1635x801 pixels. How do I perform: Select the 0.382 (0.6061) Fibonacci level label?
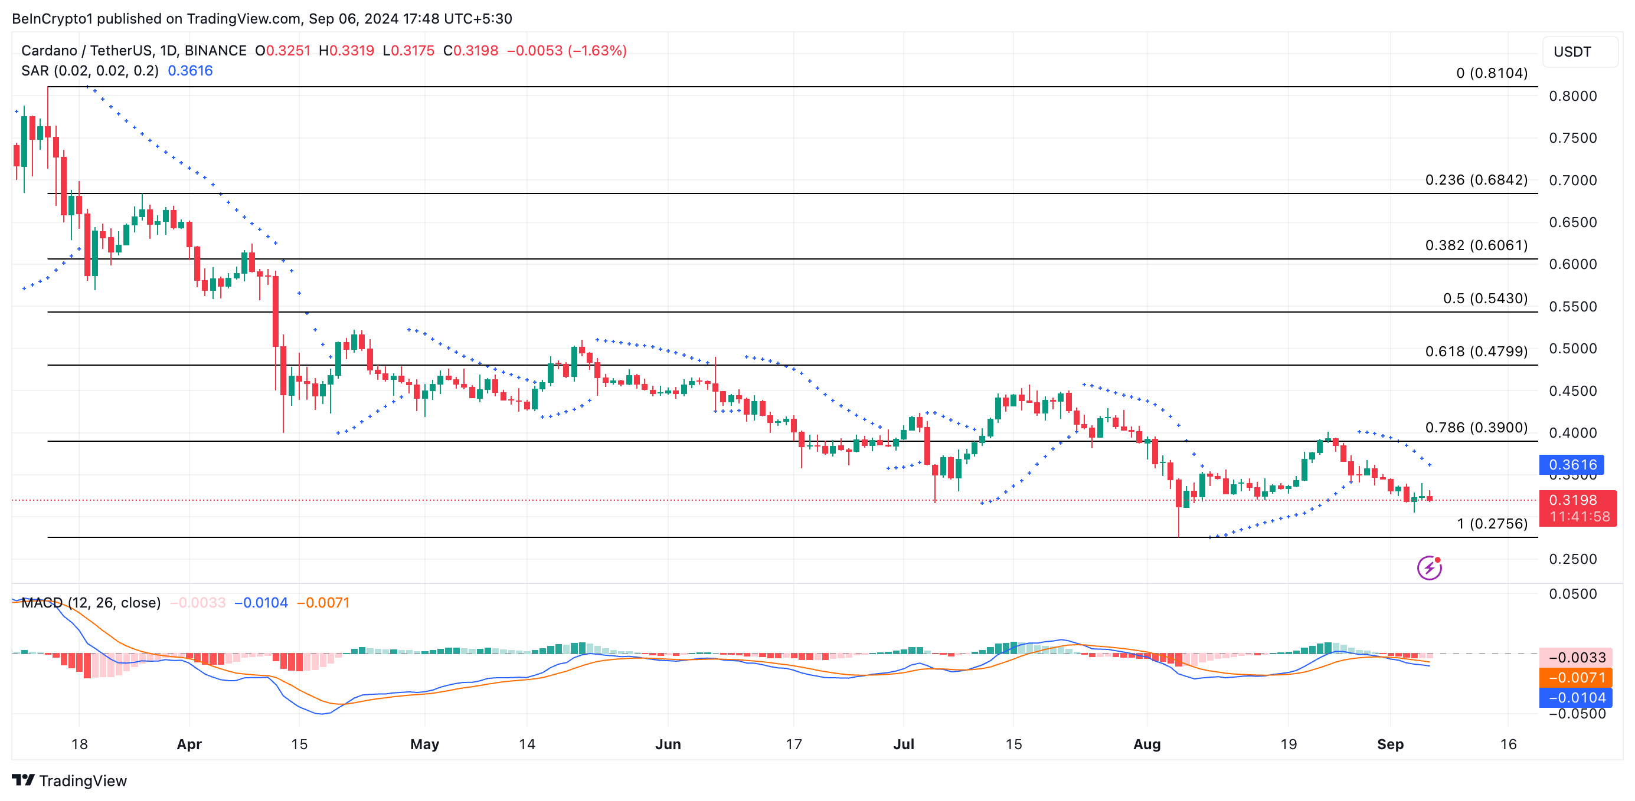[x=1476, y=245]
